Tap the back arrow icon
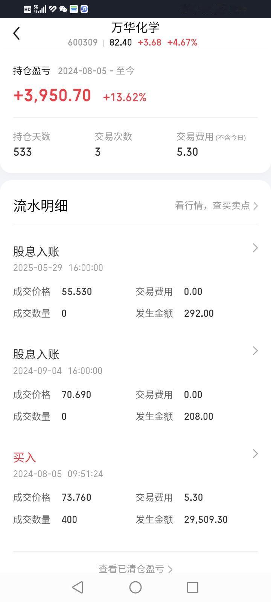271x602 pixels. pos(17,33)
